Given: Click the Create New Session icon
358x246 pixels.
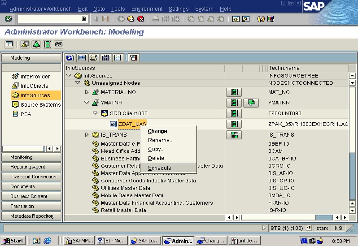Looking at the screenshot, I should [236, 19].
